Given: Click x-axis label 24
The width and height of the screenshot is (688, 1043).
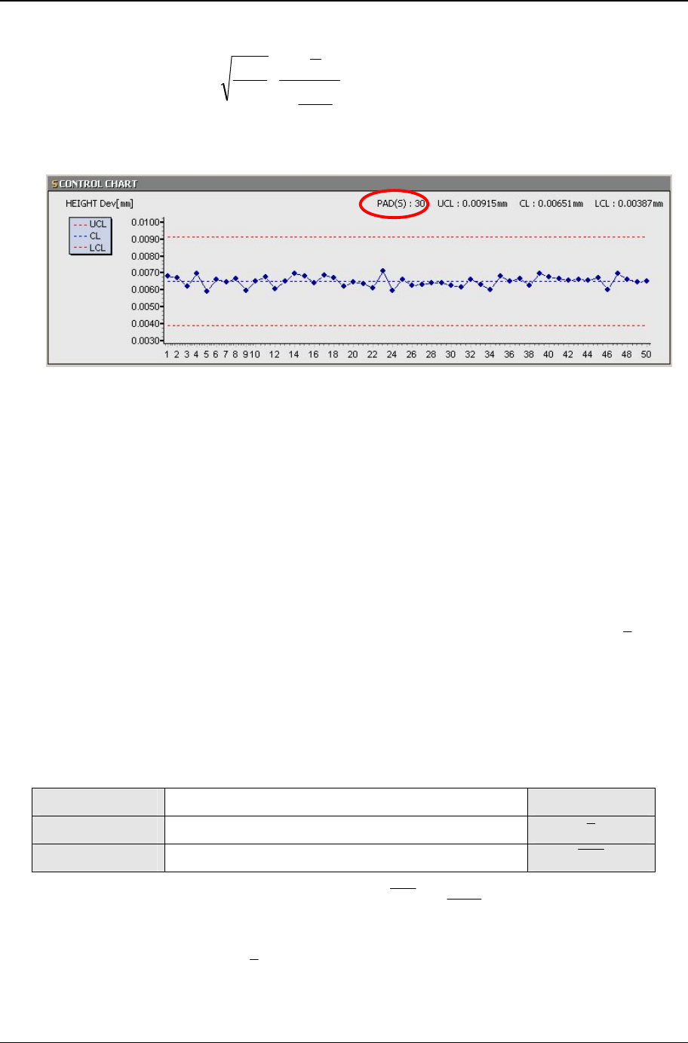Looking at the screenshot, I should tap(392, 354).
